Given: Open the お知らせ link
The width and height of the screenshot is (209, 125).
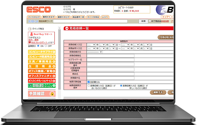Looking at the screenshot, I should 33,21.
